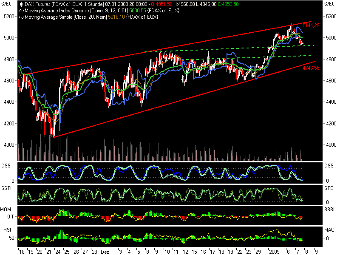340x255 pixels.
Task: Click the €/EL axis unit label top left
Action: point(7,4)
